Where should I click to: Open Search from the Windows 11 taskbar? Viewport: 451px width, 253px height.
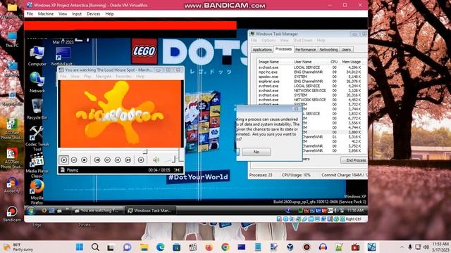point(95,247)
